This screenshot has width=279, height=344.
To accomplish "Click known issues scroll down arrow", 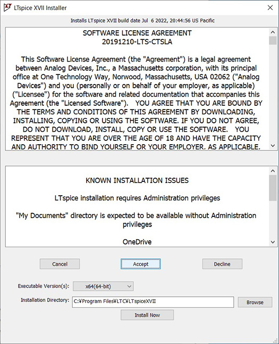I will coord(273,242).
